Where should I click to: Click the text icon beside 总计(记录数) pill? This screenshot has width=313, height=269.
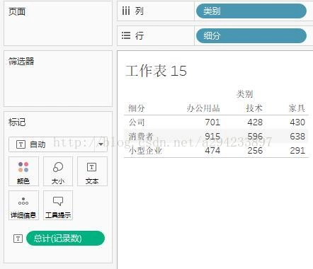coord(18,239)
